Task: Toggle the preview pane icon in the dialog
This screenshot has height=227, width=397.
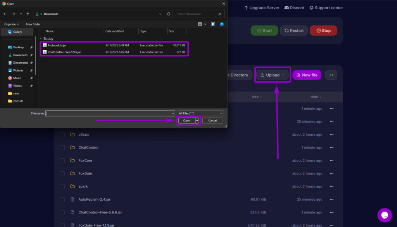Action: [x=213, y=24]
